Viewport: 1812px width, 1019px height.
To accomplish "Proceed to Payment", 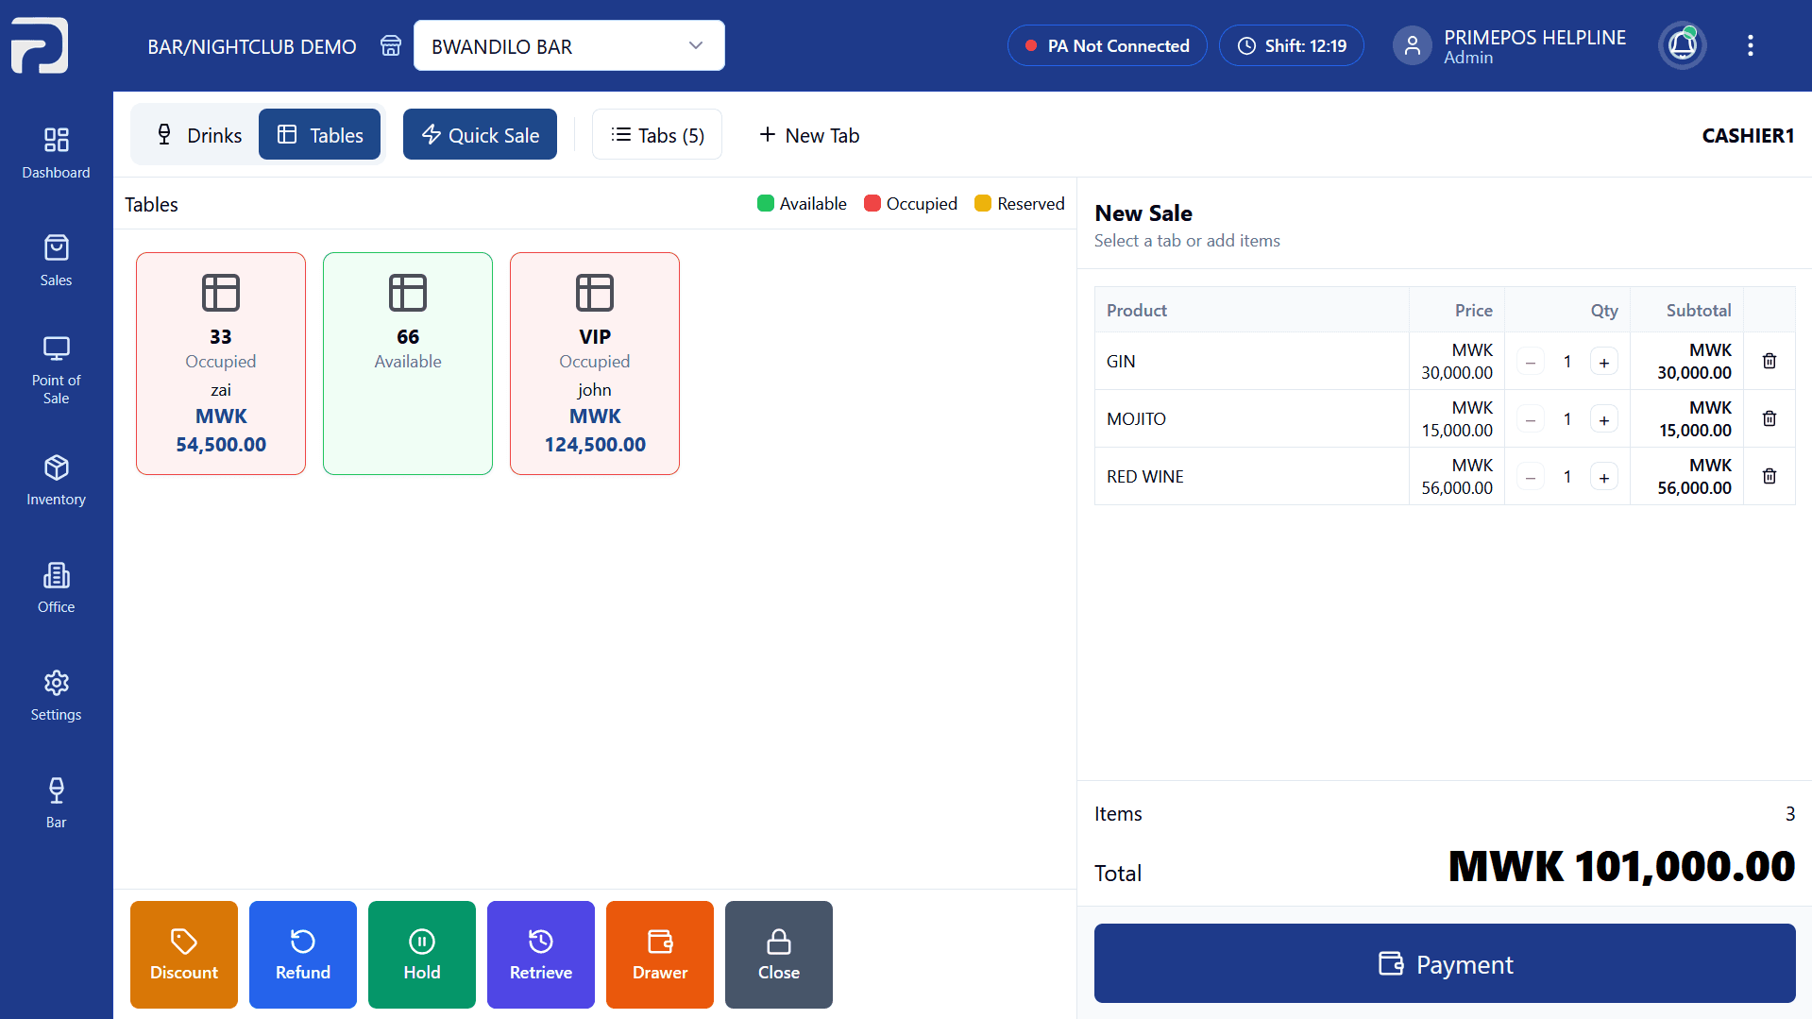I will 1445,963.
